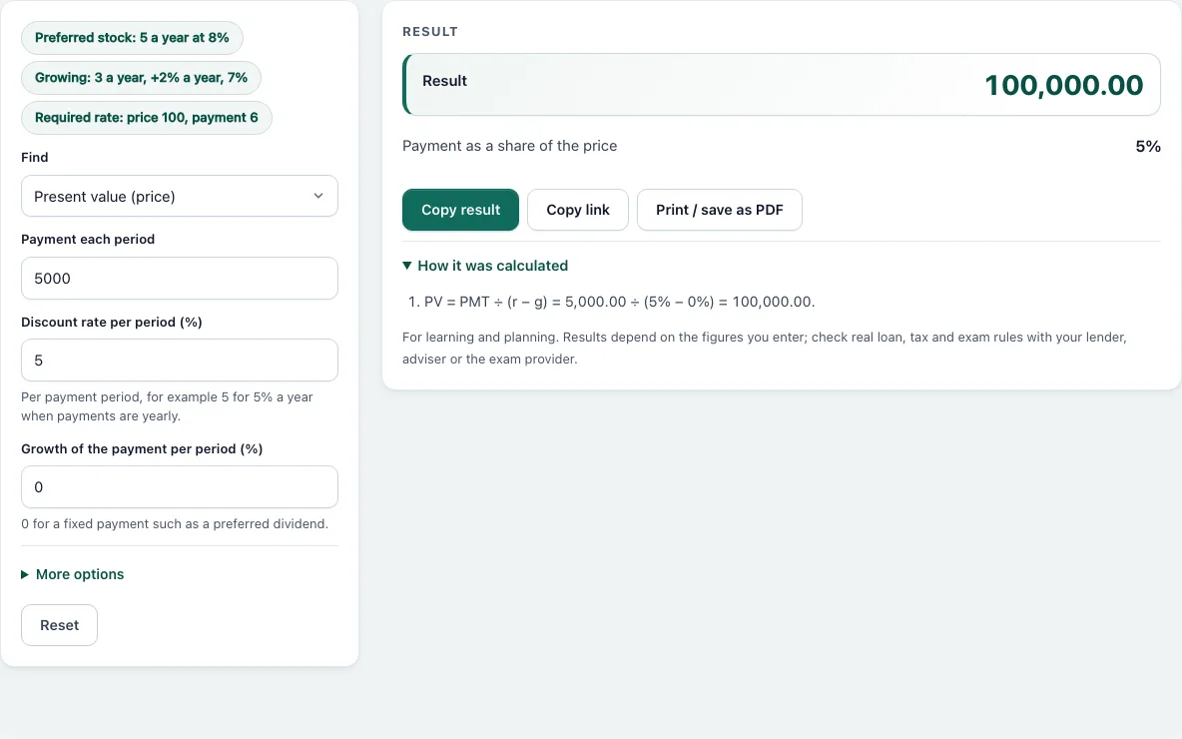The image size is (1182, 739).
Task: Apply the Preferred stock 5 a year preset
Action: [132, 38]
